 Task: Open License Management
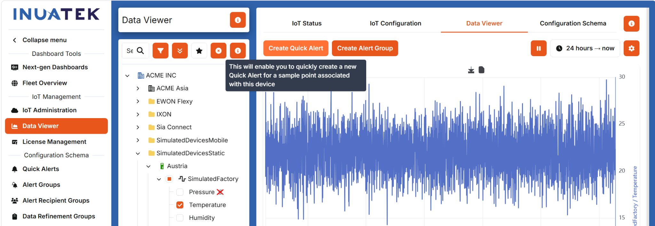54,142
